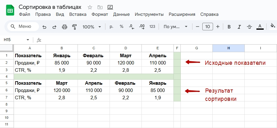Format as currency in rubles

point(111,27)
